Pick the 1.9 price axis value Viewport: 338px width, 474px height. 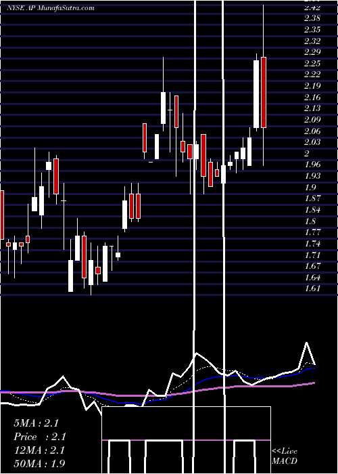point(310,188)
